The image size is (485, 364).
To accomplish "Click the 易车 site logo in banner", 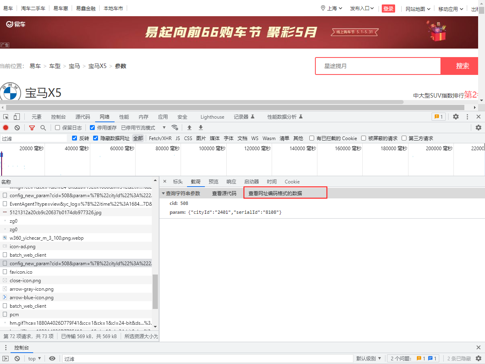I will [16, 24].
